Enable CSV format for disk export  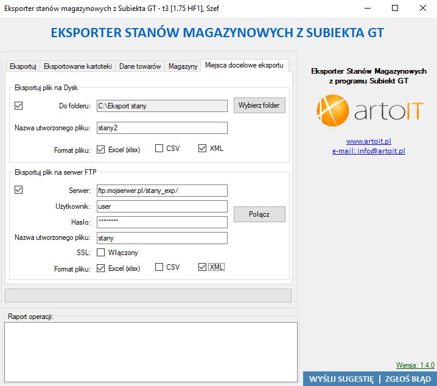(159, 149)
